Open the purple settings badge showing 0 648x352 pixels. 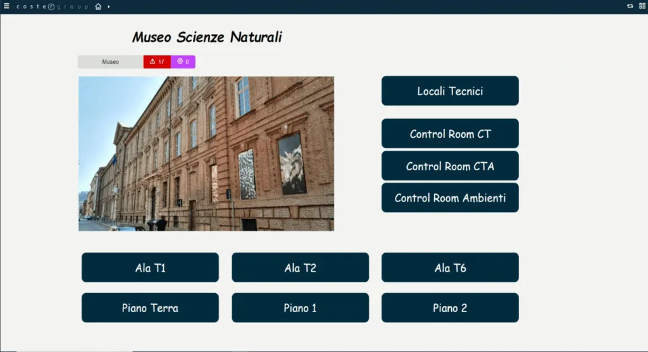(x=183, y=62)
